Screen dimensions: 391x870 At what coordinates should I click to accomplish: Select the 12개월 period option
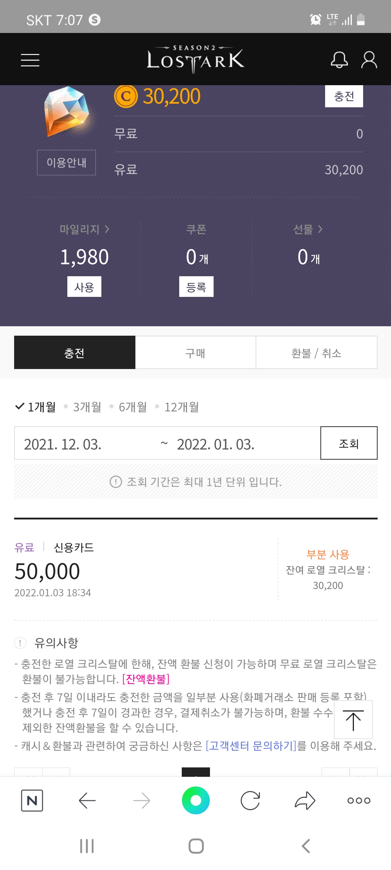click(181, 407)
